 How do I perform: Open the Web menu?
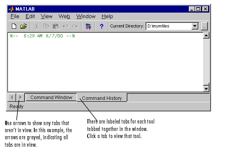coord(64,16)
